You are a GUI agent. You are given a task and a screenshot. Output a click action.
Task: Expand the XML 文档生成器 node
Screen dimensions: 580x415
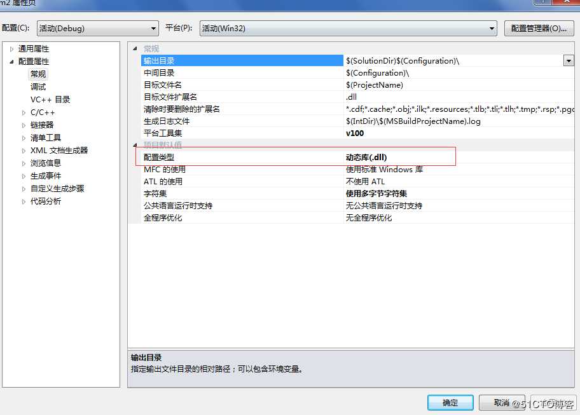coord(24,151)
